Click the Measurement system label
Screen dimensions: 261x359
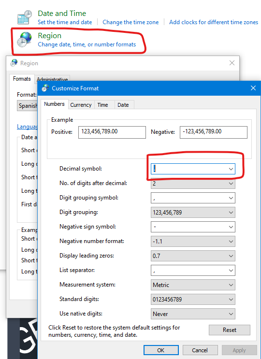pyautogui.click(x=87, y=285)
